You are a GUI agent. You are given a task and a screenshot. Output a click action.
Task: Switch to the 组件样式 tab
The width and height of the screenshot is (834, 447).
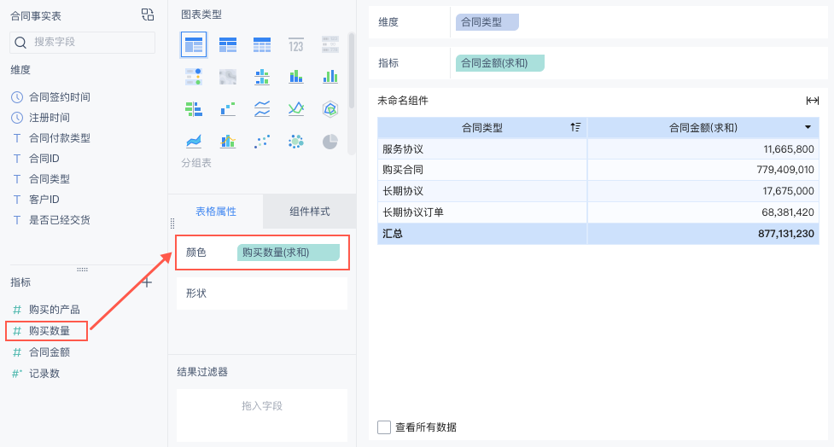(309, 212)
